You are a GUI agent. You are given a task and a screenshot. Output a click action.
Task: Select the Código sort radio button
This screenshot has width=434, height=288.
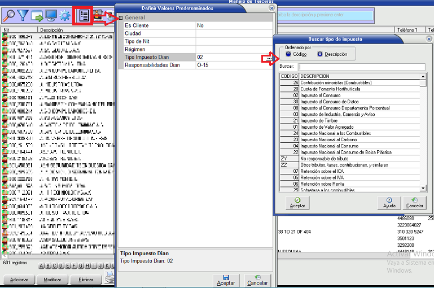289,54
